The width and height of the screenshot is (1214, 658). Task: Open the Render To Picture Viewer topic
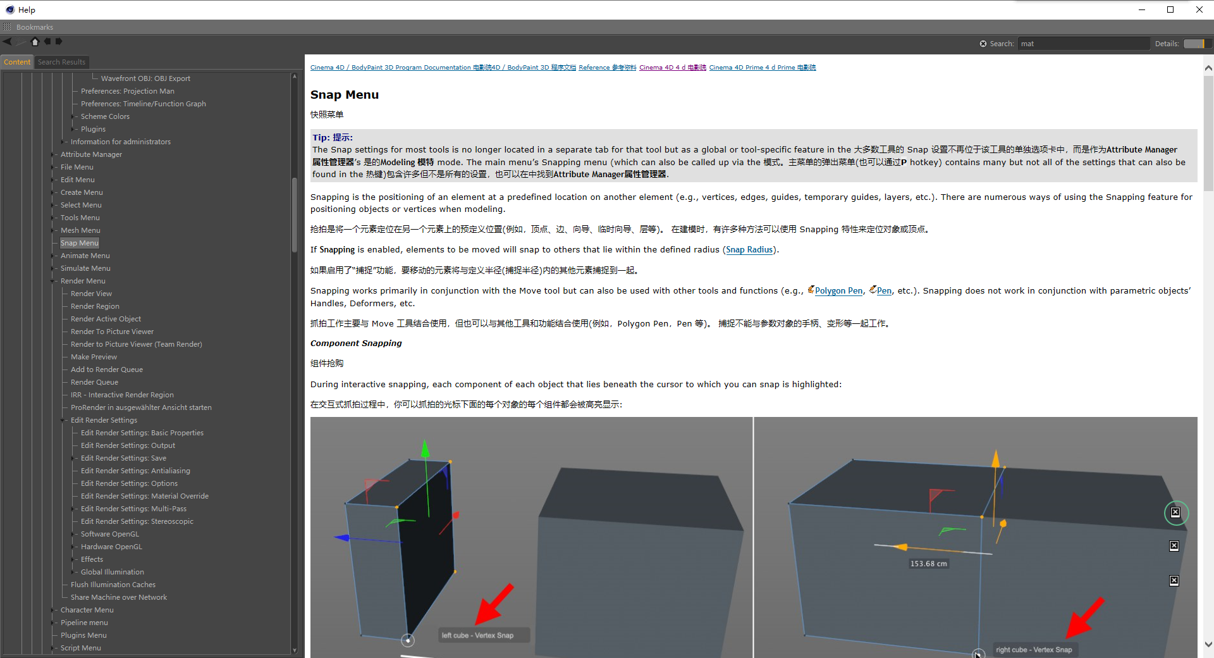point(112,332)
